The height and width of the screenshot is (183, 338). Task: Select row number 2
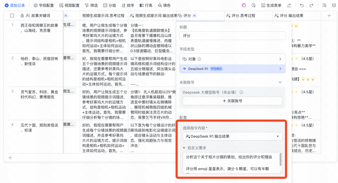click(12, 58)
